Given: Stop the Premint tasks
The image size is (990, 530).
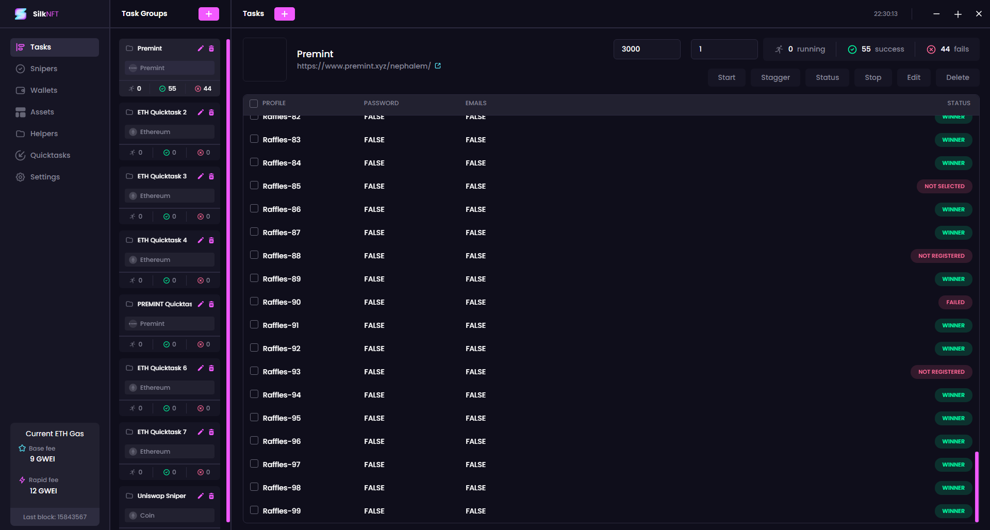Looking at the screenshot, I should pyautogui.click(x=873, y=77).
